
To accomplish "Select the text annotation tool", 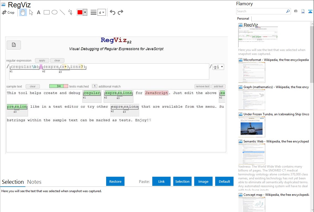I will coord(39,13).
